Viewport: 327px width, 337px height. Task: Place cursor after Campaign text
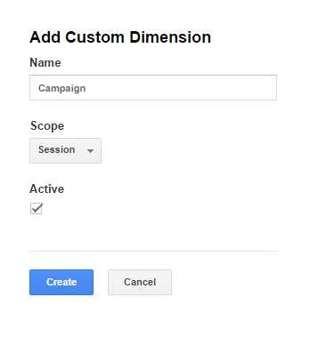[x=86, y=88]
